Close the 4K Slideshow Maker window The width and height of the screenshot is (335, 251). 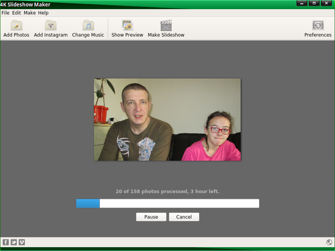point(326,3)
